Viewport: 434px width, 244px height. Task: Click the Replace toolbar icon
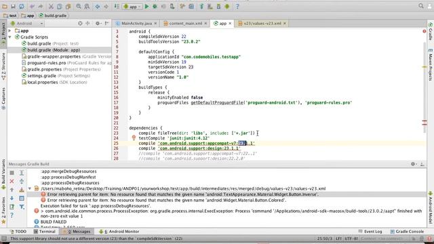87,6
